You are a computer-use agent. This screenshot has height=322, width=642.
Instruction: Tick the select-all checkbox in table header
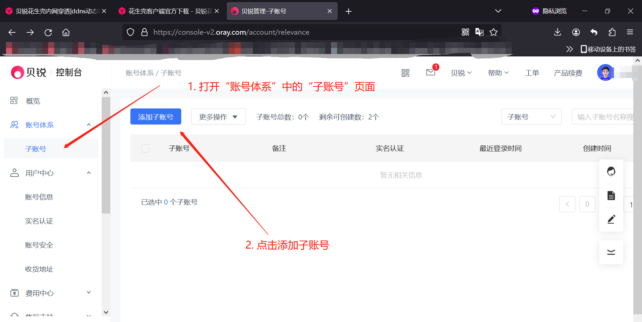click(145, 148)
